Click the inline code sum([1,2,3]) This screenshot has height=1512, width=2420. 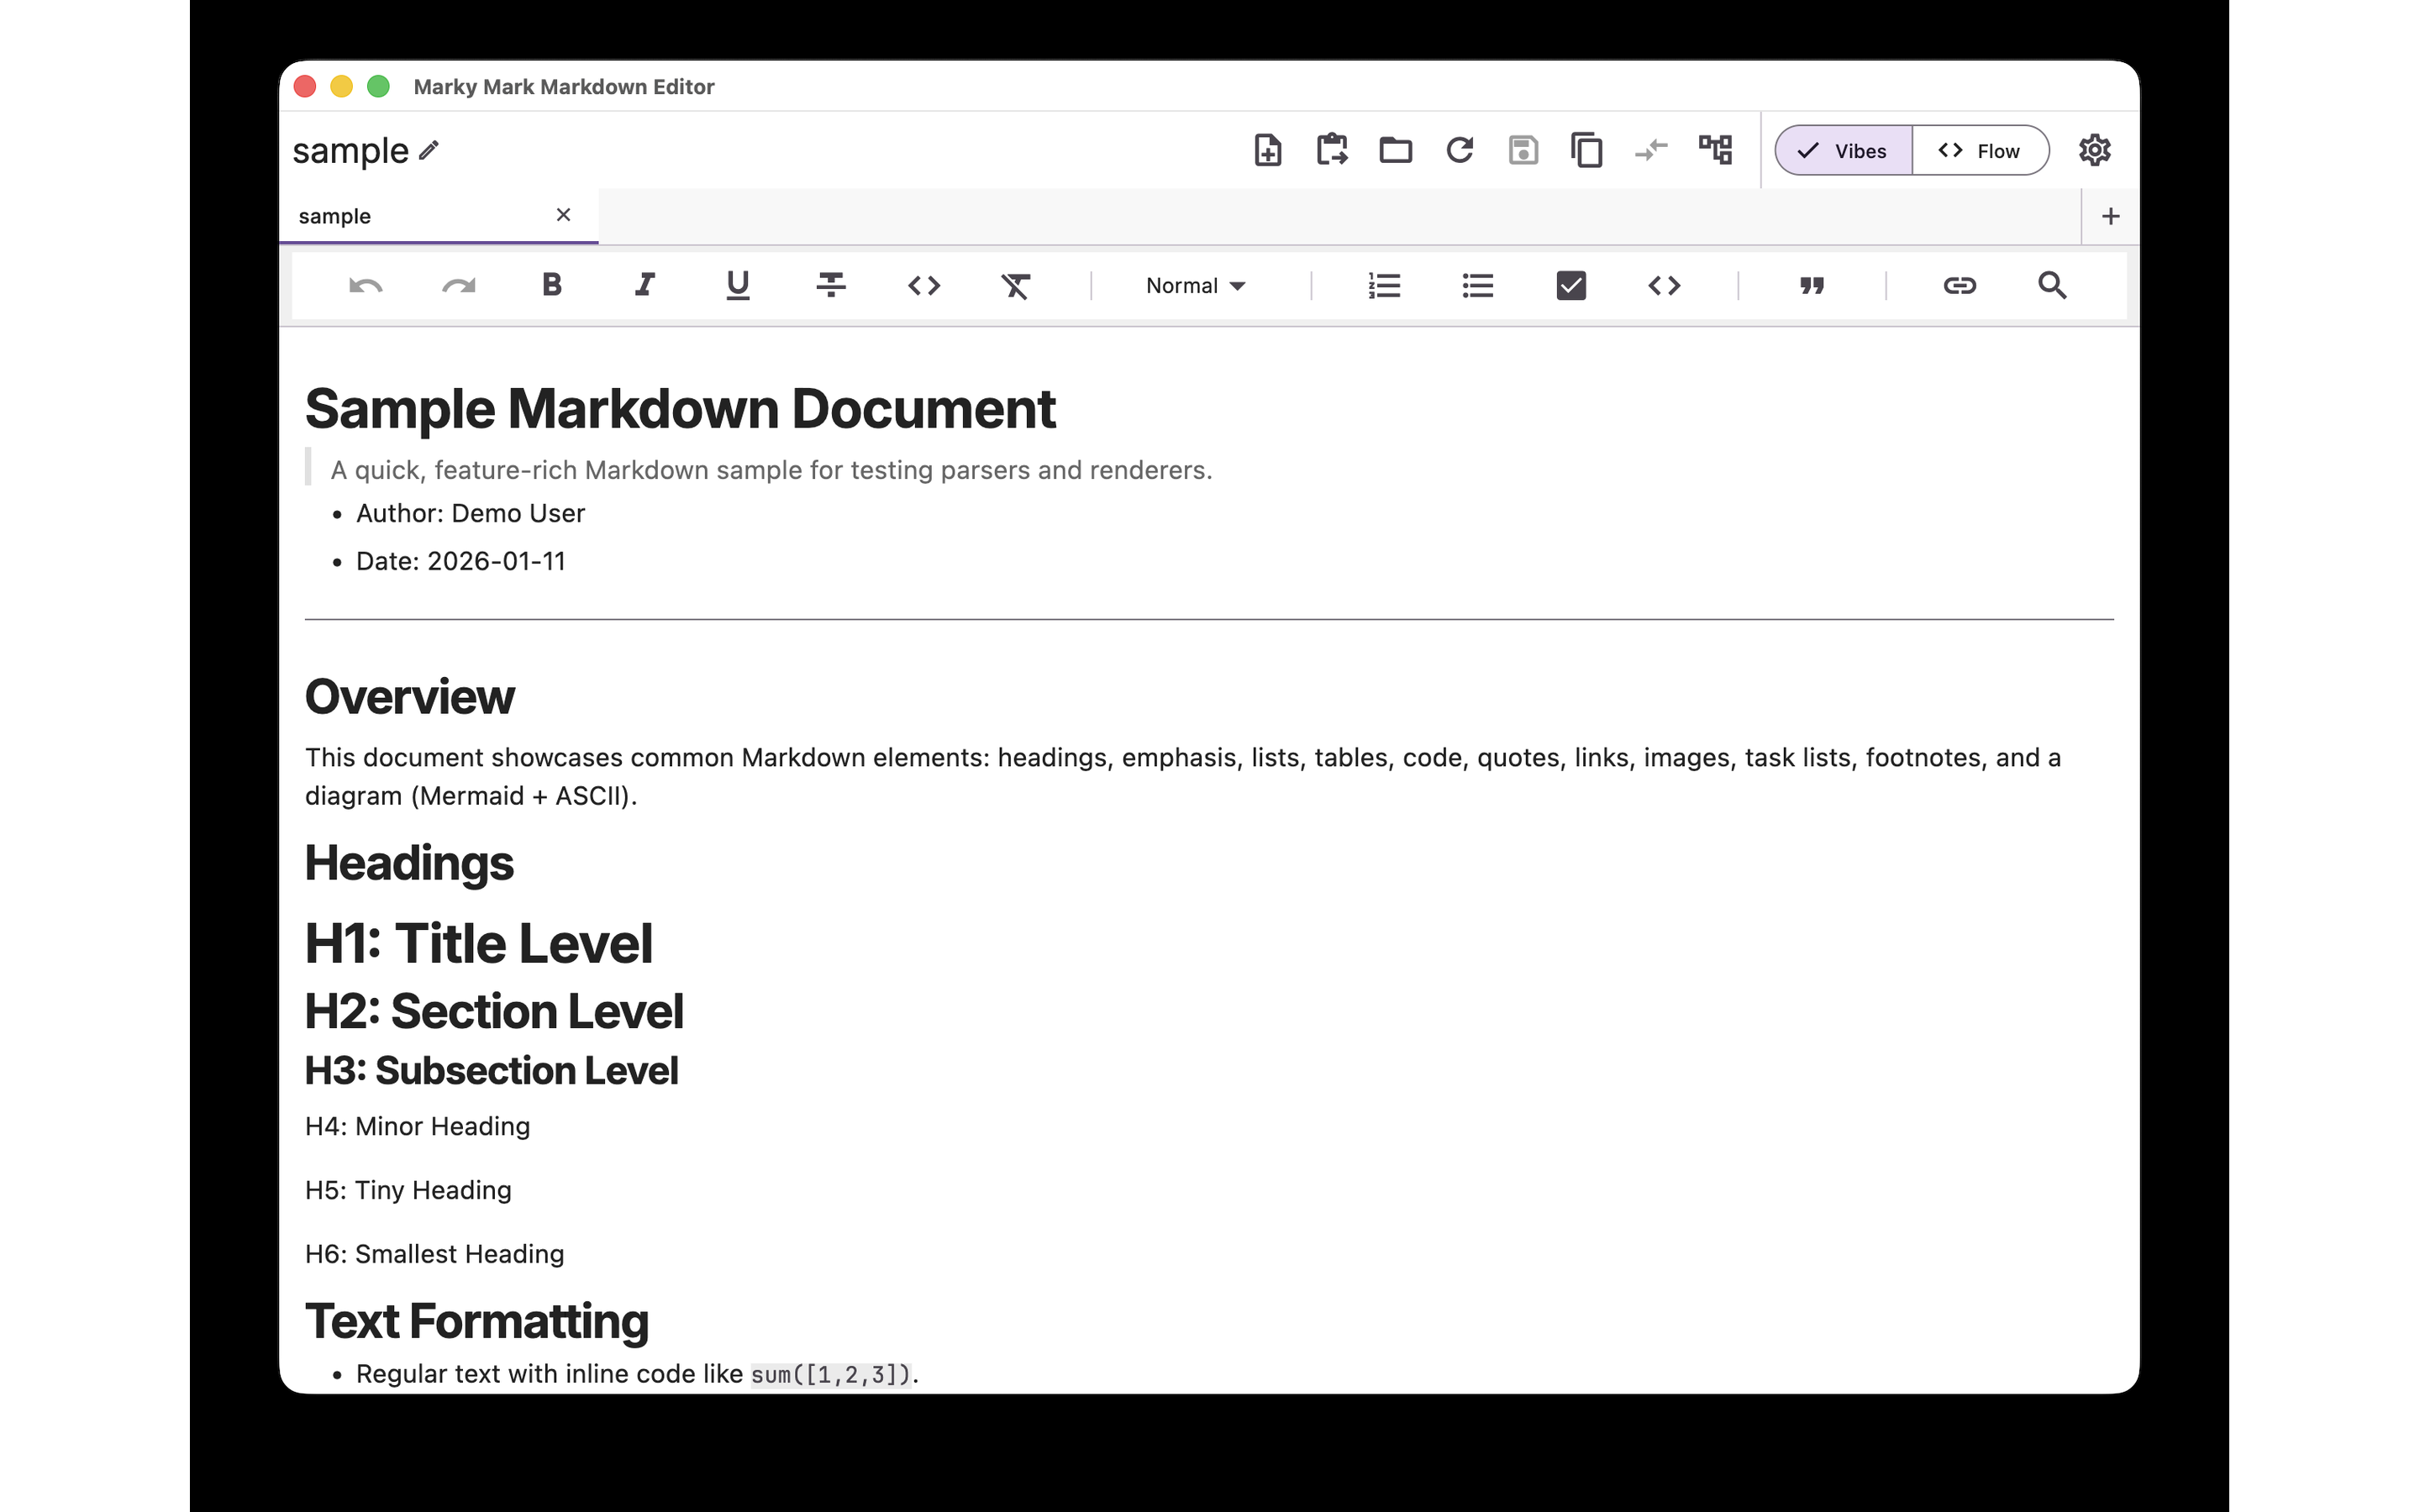831,1375
